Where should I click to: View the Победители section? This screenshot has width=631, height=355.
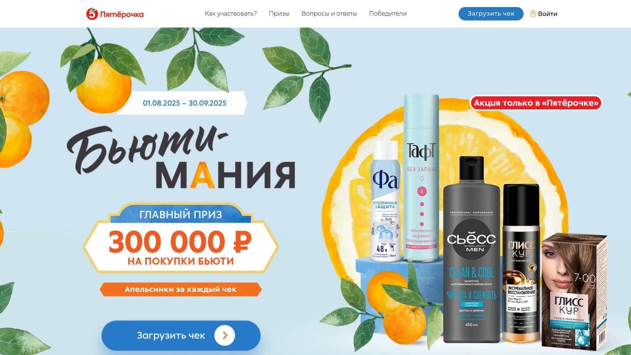point(388,14)
